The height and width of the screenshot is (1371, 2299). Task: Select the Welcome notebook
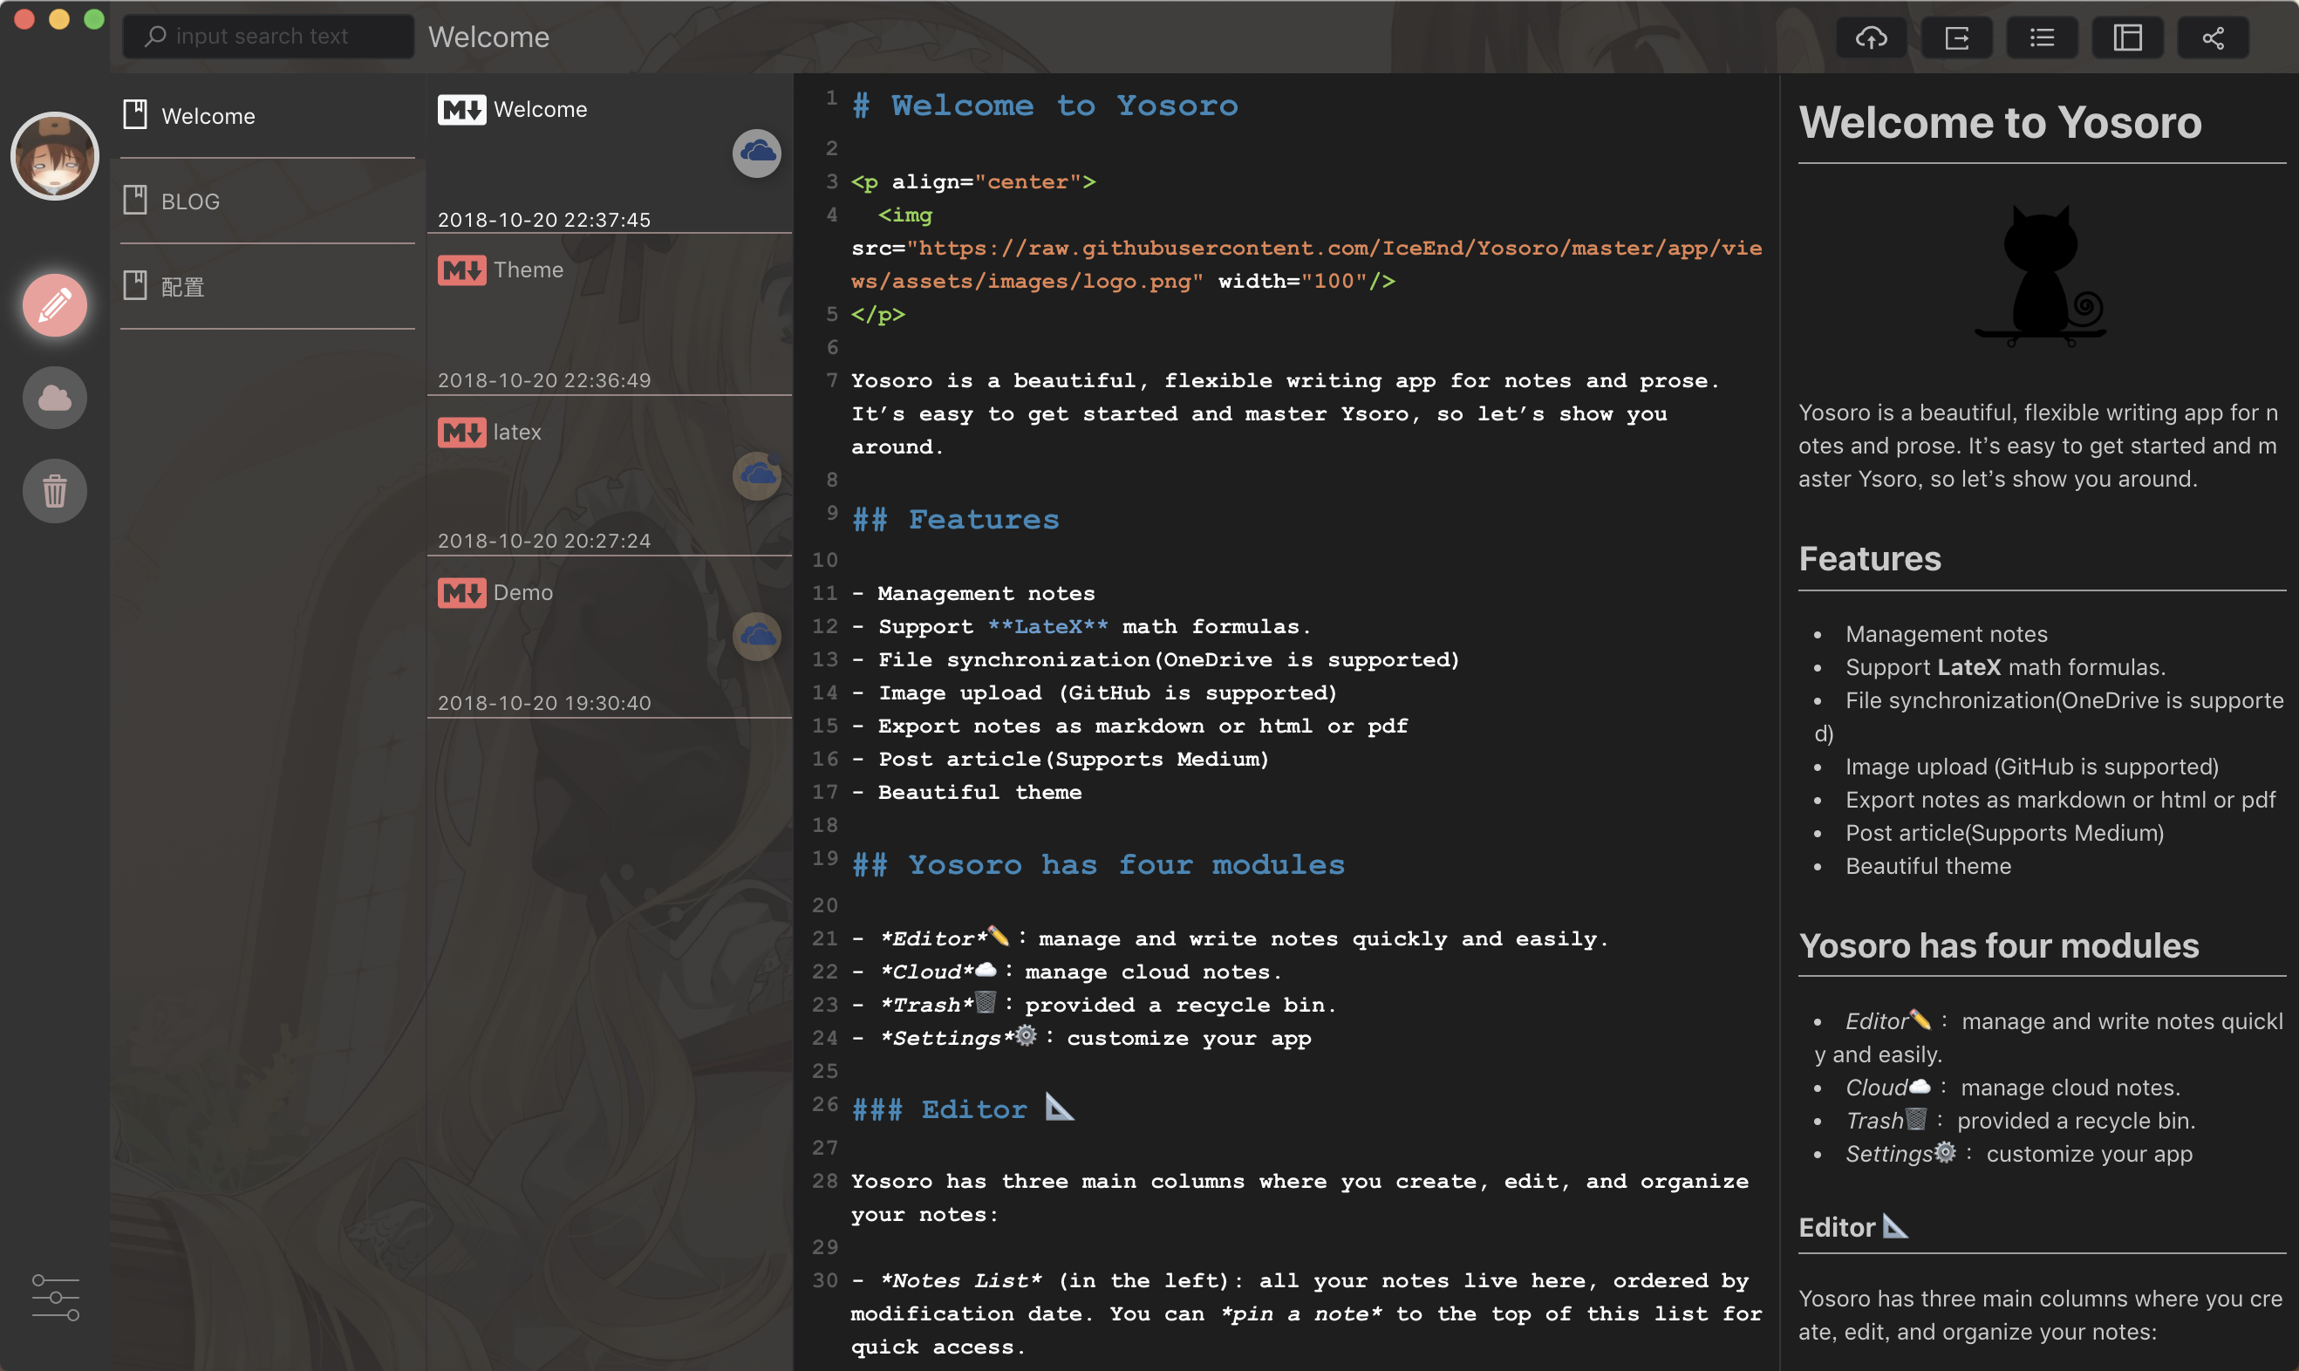pyautogui.click(x=208, y=116)
